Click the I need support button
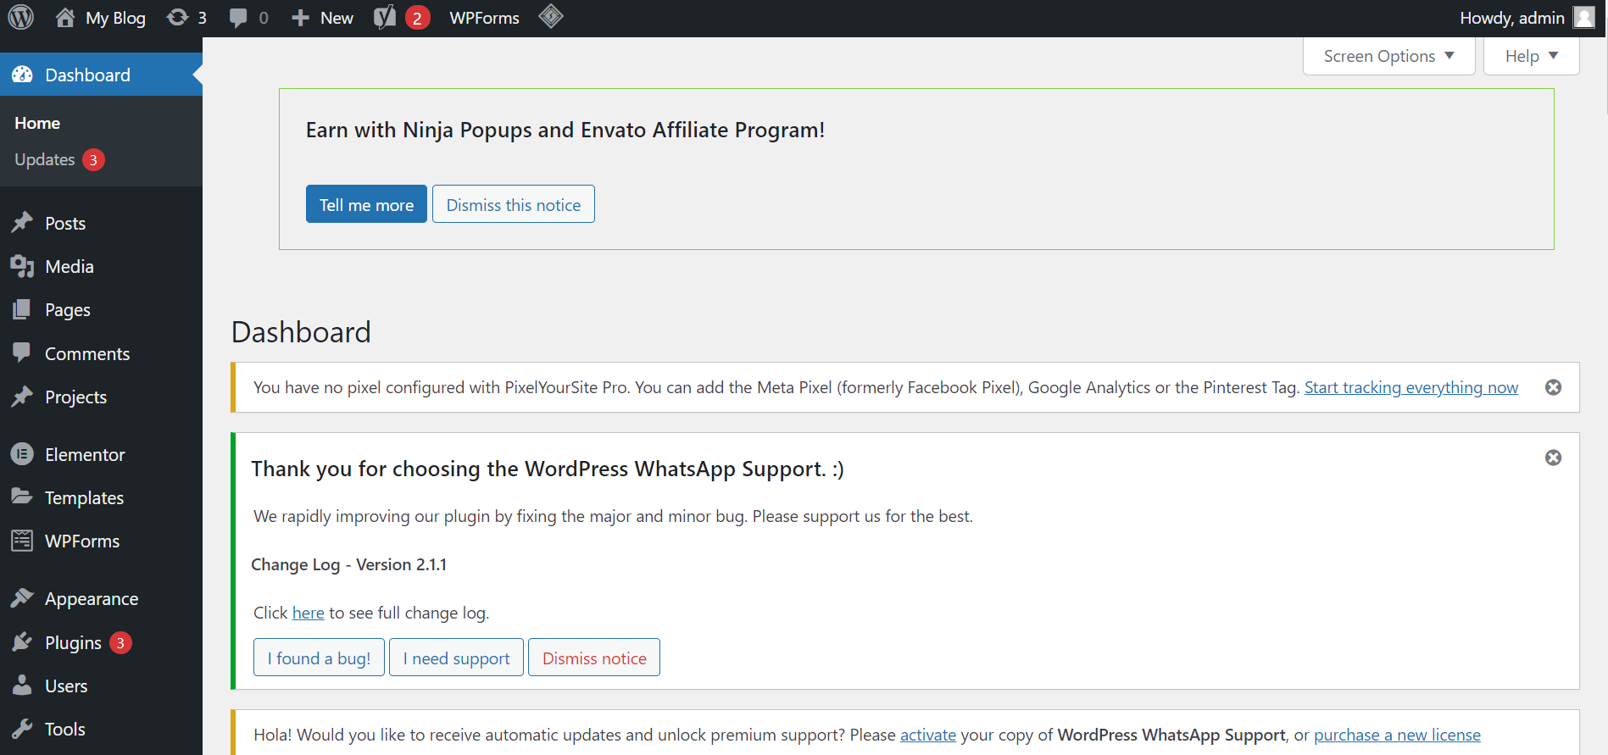The image size is (1608, 755). [456, 658]
